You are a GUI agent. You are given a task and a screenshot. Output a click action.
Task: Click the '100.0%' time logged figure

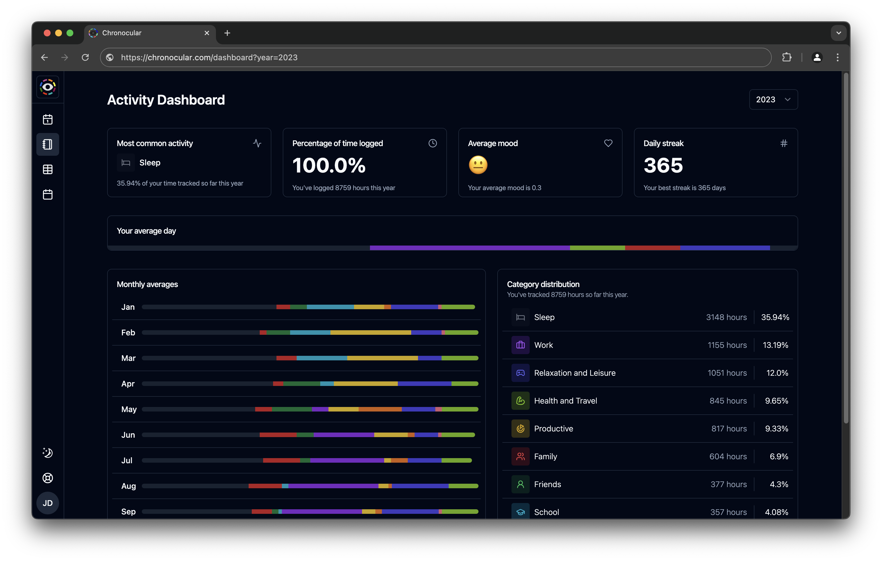tap(329, 165)
